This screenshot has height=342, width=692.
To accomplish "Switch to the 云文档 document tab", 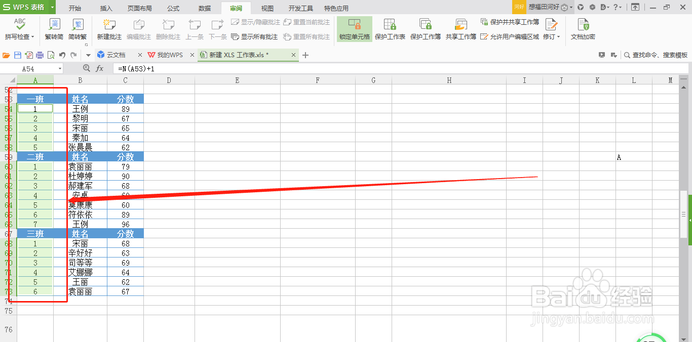I will pos(116,55).
